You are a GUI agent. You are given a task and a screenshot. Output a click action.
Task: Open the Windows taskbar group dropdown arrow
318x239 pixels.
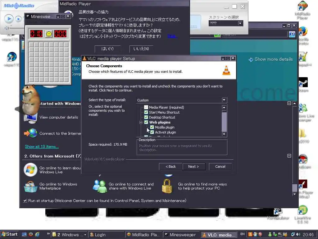[x=85, y=235]
